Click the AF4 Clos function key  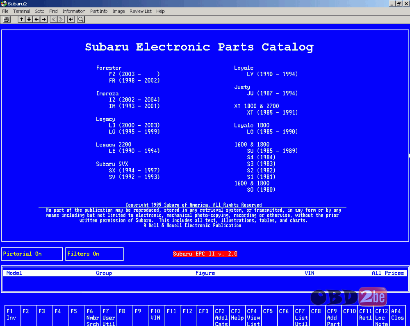click(x=397, y=315)
